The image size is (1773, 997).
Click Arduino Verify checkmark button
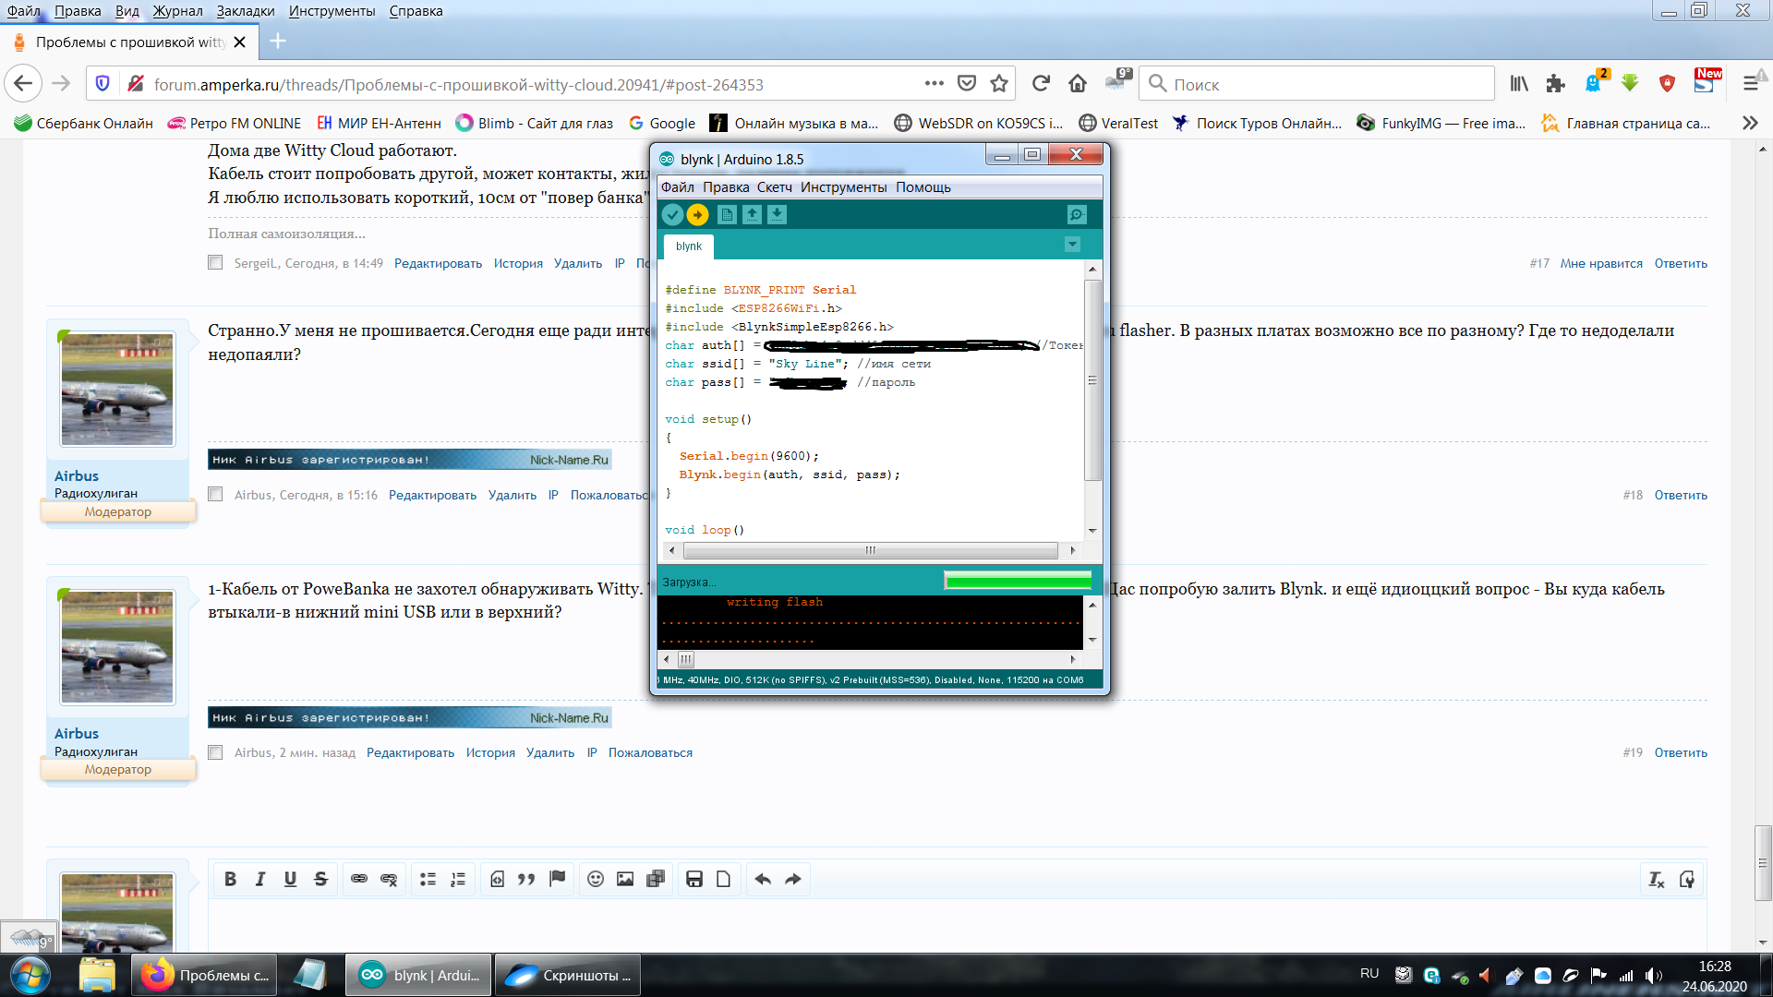point(672,215)
